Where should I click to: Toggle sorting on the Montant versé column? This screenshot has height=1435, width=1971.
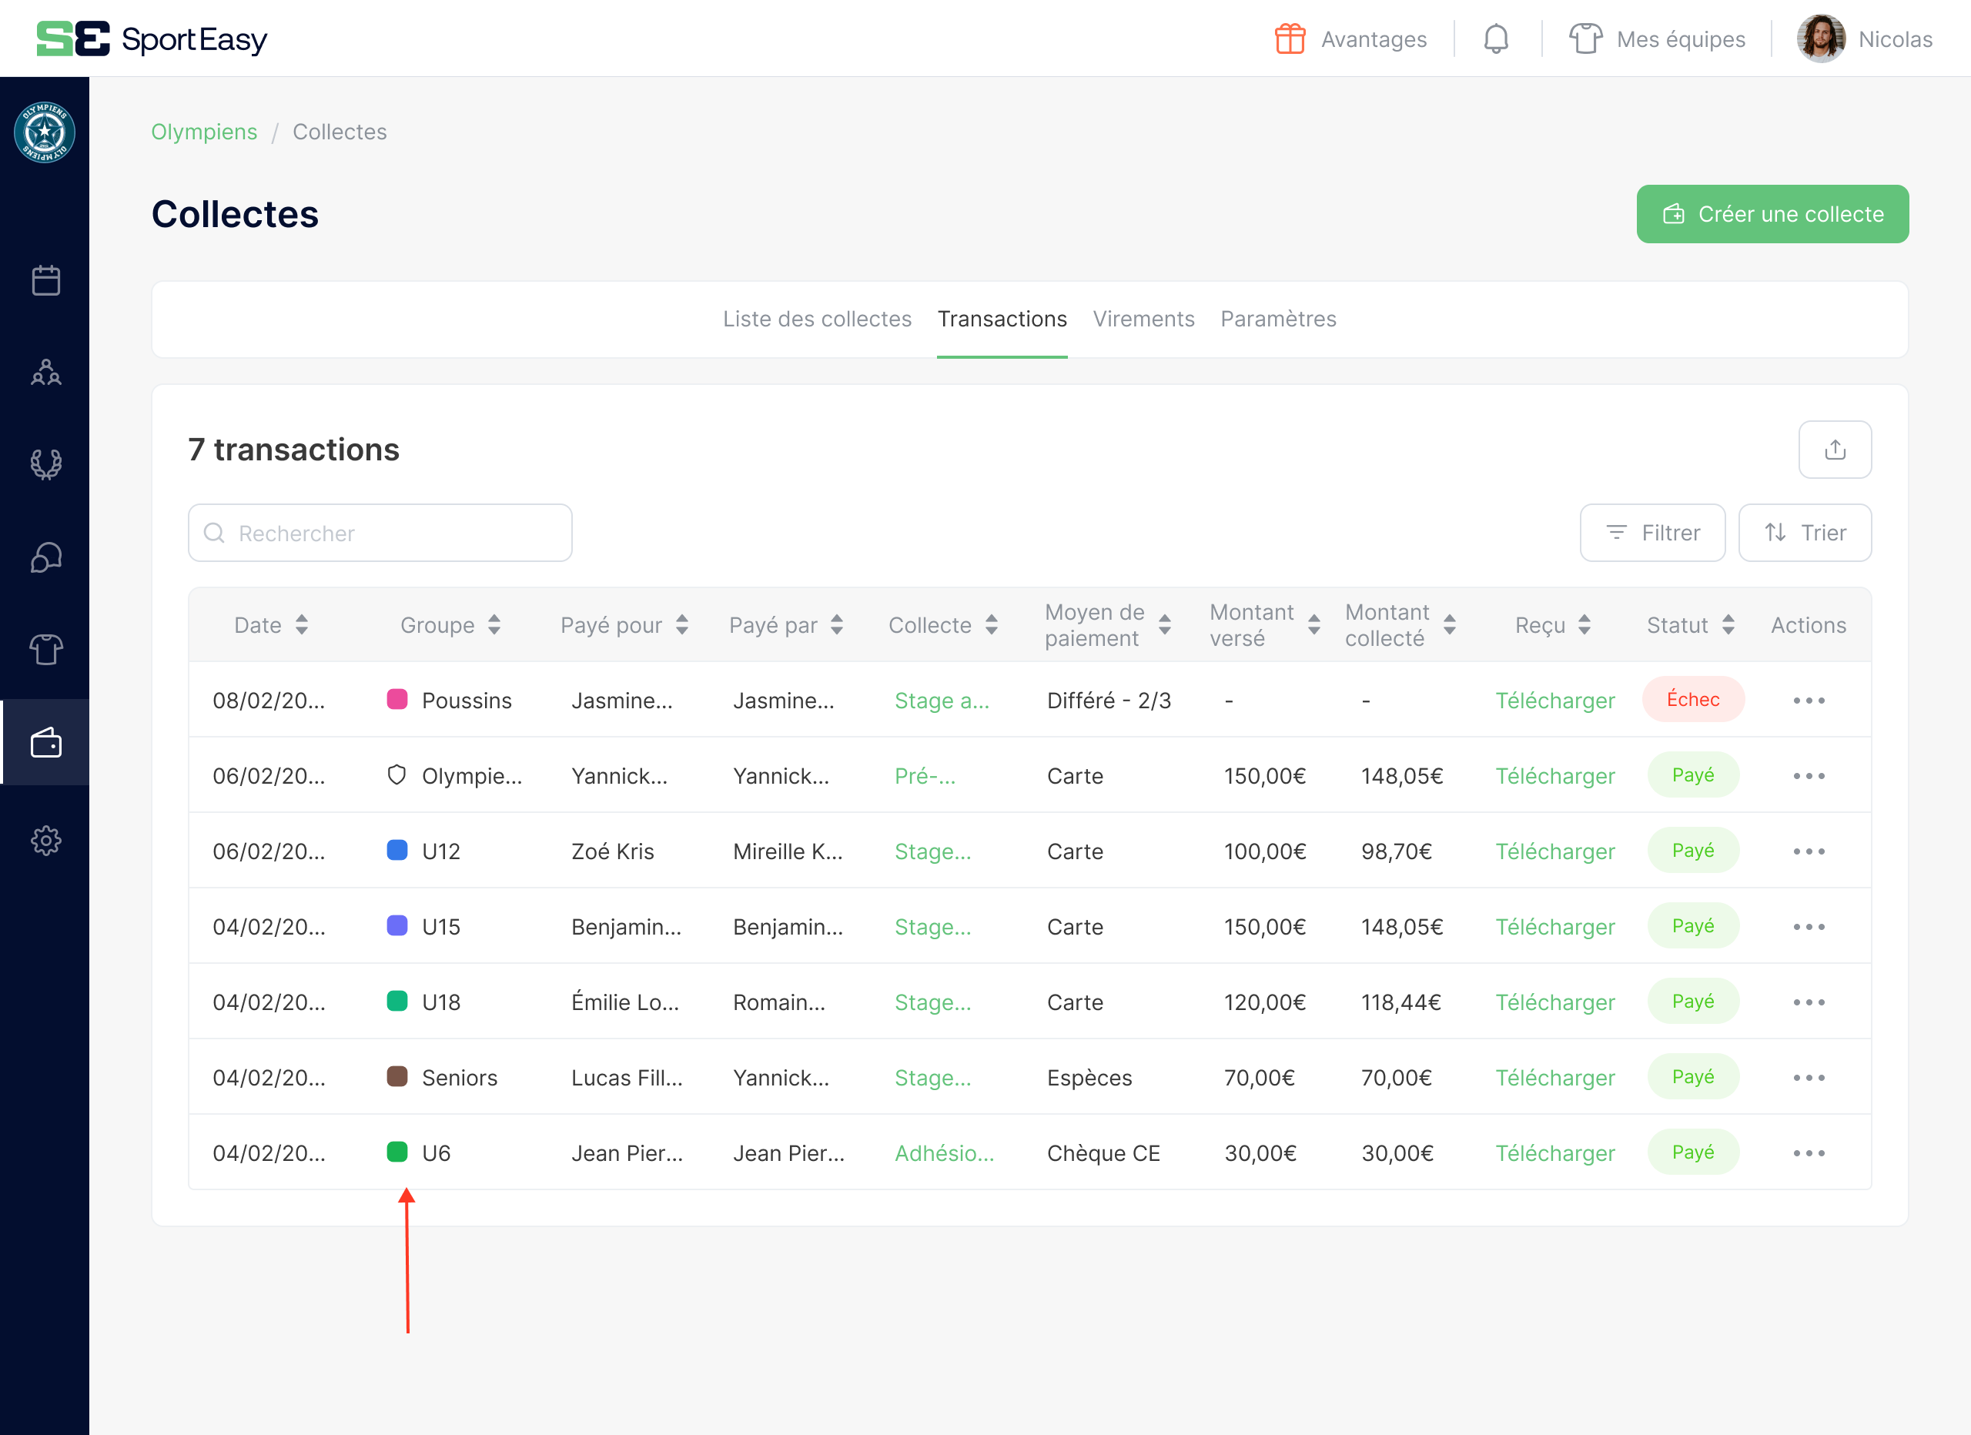click(1313, 624)
